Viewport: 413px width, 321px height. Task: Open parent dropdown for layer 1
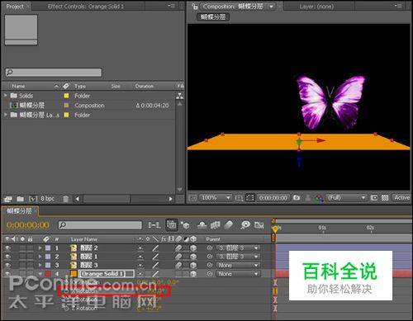coord(238,248)
